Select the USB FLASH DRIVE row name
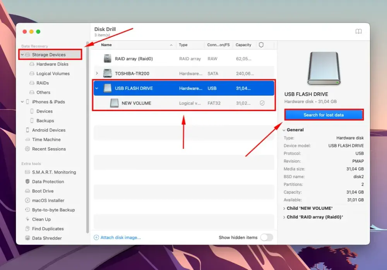 pyautogui.click(x=134, y=88)
